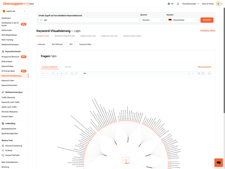Click the IMG exportieren link
Screen dimensions: 225x169
pos(204,67)
